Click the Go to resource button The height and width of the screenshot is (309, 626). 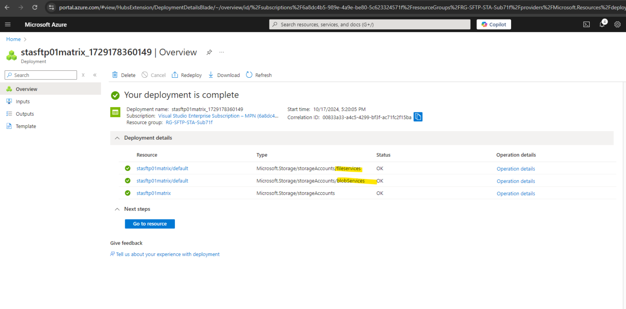pyautogui.click(x=150, y=224)
